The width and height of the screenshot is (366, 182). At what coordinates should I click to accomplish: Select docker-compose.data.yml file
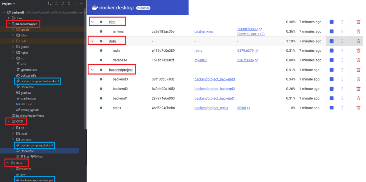point(35,180)
